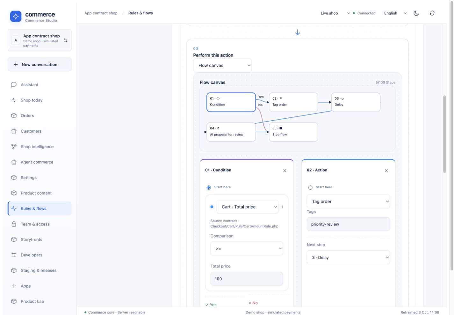Toggle the blue dot beside Cart Total price
This screenshot has height=315, width=454.
pos(212,207)
